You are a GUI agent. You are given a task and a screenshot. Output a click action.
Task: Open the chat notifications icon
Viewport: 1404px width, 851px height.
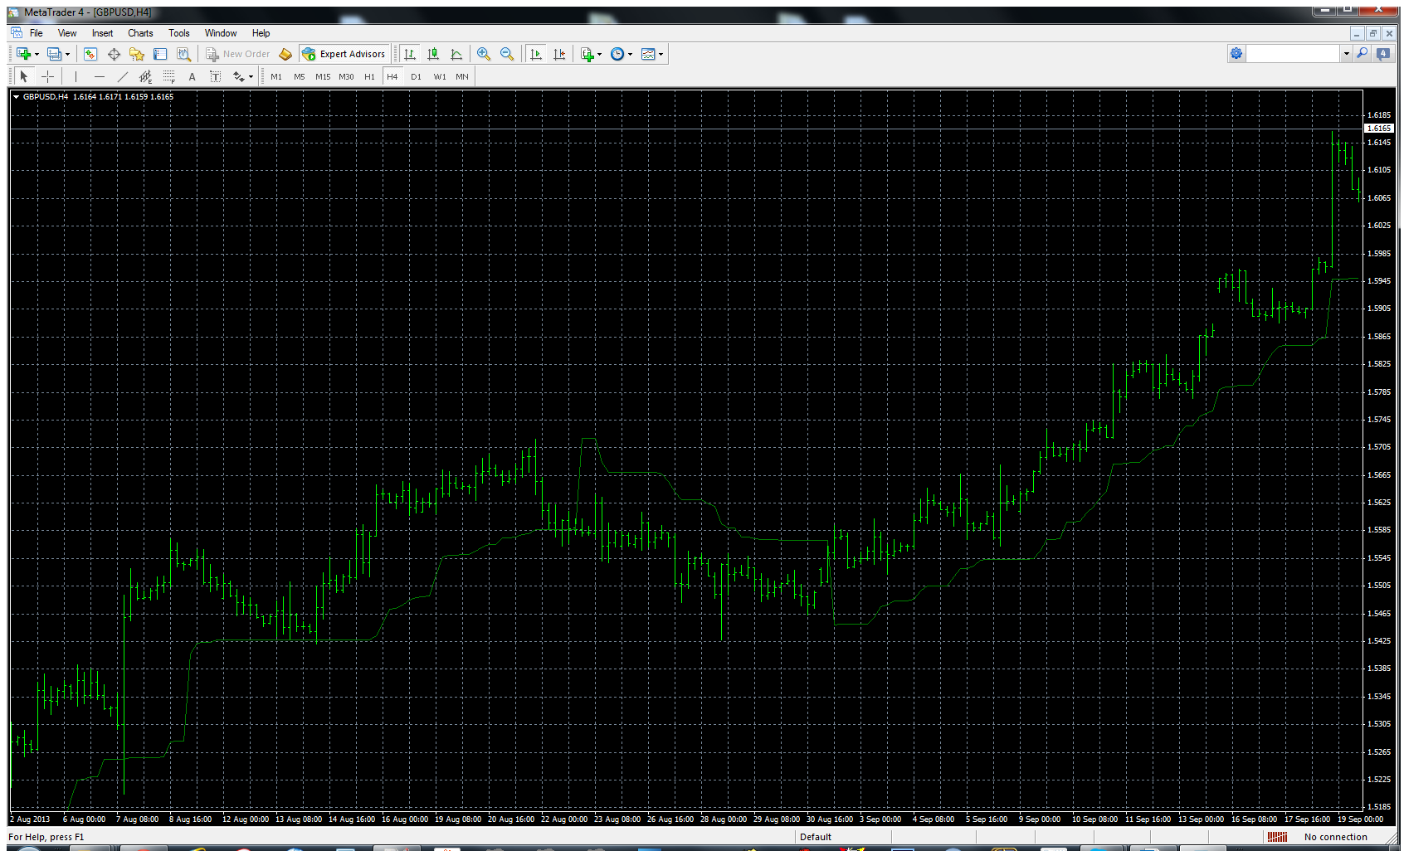(1383, 53)
